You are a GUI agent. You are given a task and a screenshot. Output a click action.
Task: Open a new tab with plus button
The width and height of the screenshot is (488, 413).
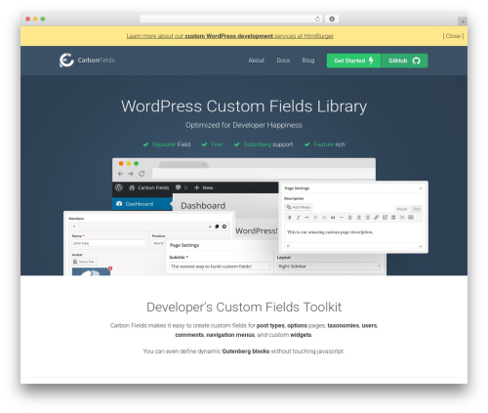click(463, 21)
